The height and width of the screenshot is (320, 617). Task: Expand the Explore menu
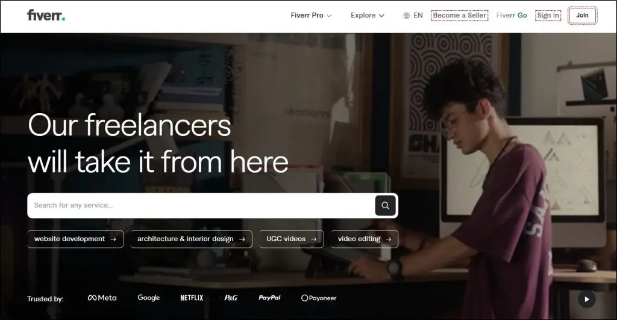click(367, 15)
